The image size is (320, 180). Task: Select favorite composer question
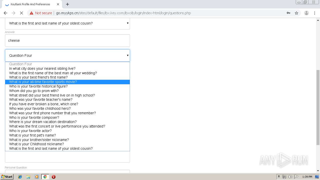[x=67, y=117]
